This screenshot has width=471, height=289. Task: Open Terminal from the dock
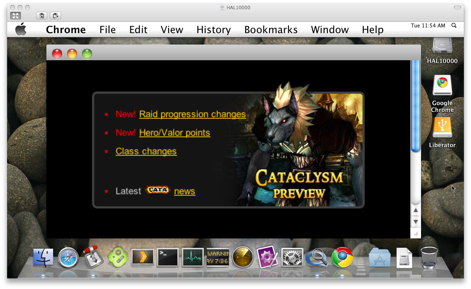168,257
